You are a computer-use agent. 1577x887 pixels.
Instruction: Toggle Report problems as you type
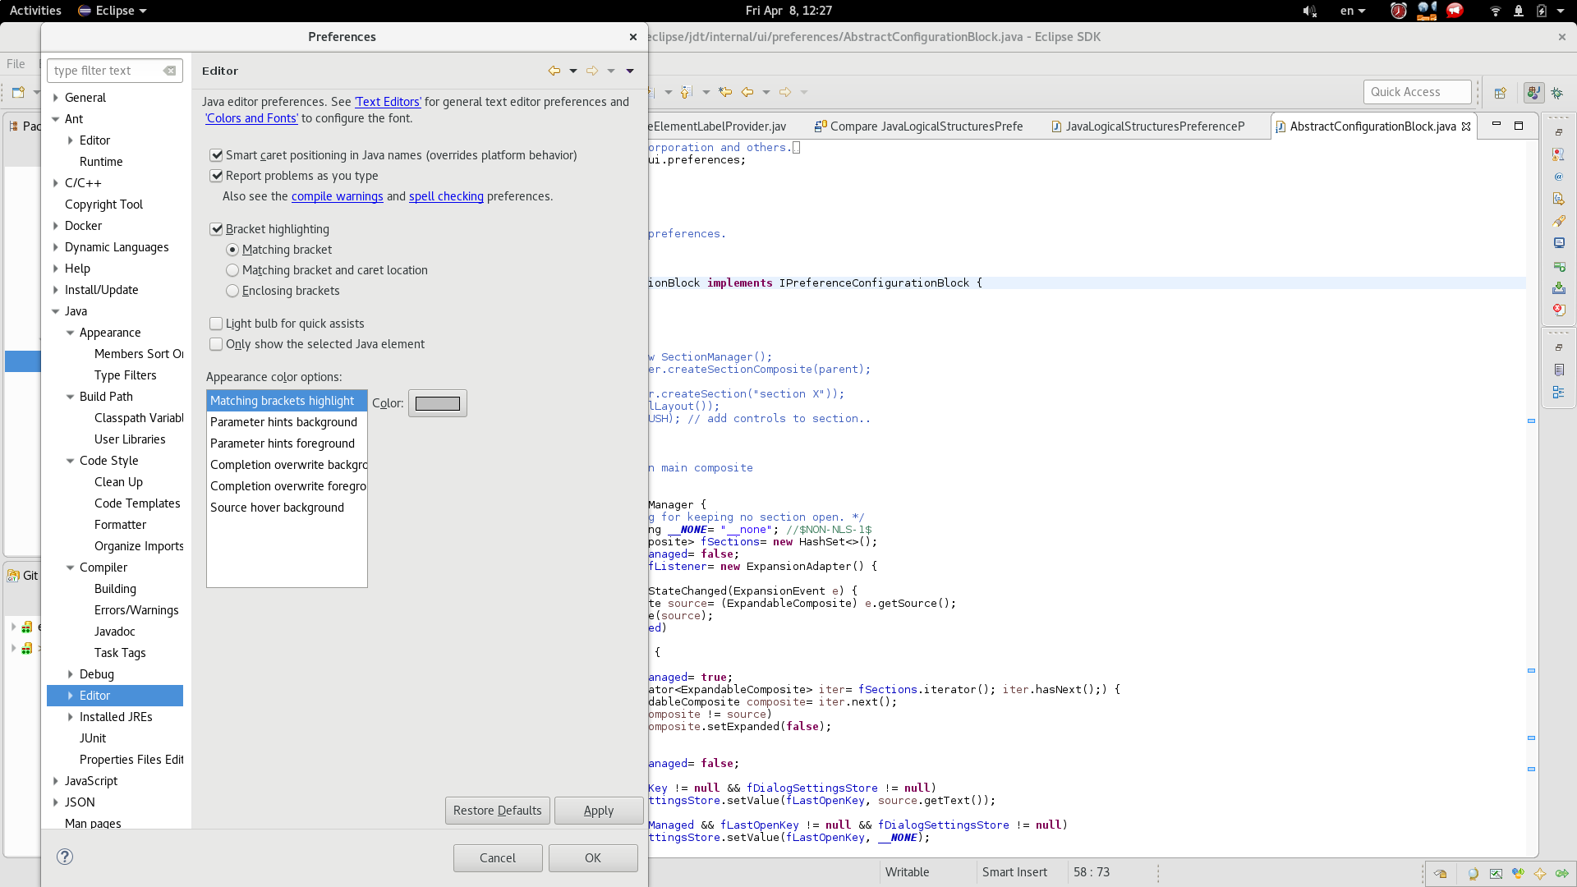[x=217, y=176]
